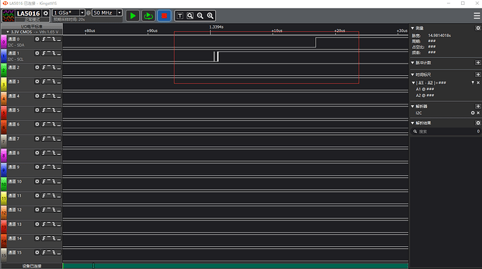Click the I2C - SDA label under 通道 0
The image size is (482, 269).
point(16,45)
